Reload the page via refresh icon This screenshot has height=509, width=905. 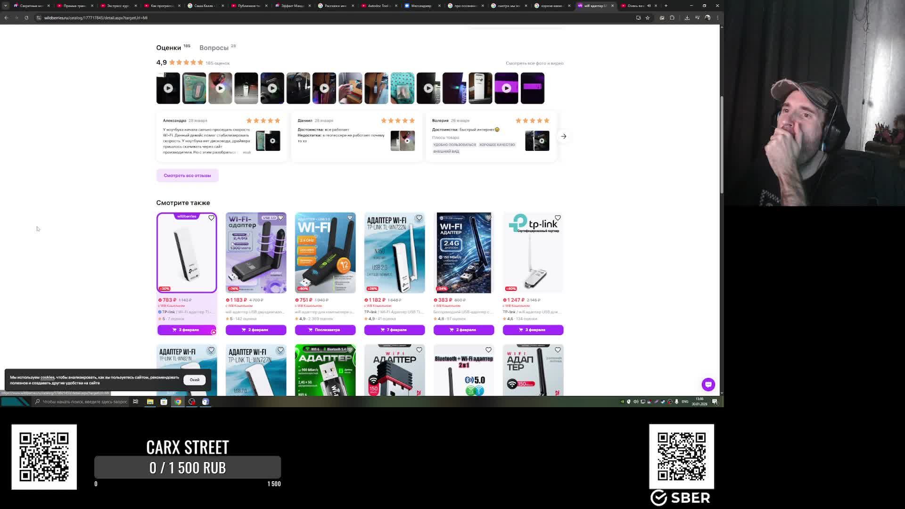point(26,18)
